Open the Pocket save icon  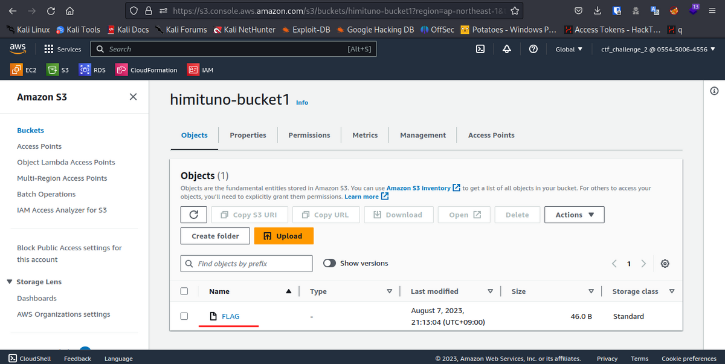[x=578, y=10]
